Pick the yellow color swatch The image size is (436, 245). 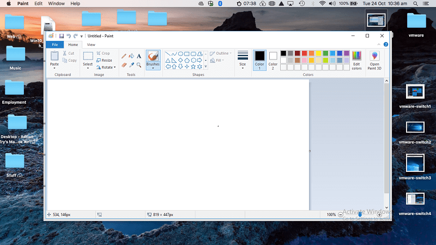(319, 53)
